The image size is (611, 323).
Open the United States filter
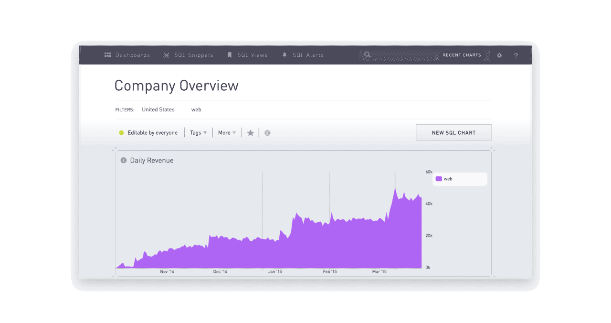pos(158,109)
